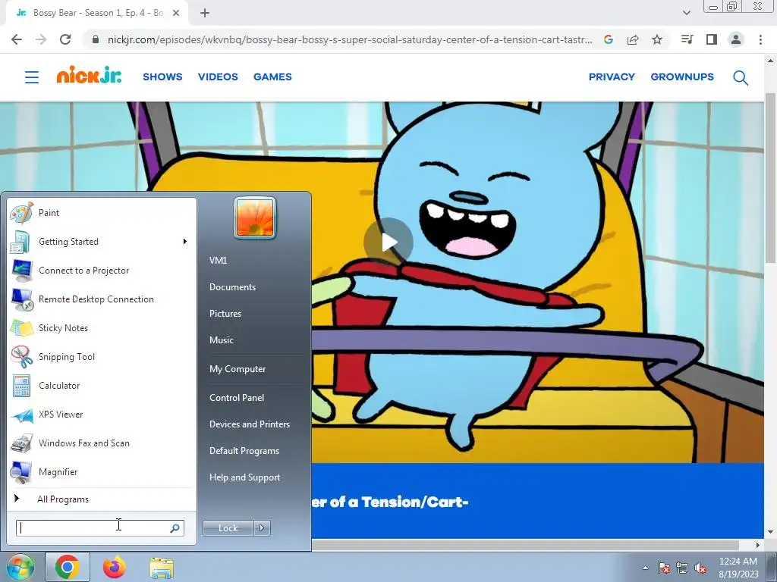The width and height of the screenshot is (777, 582).
Task: Click the horizontal scrollbar right arrow
Action: (x=758, y=545)
